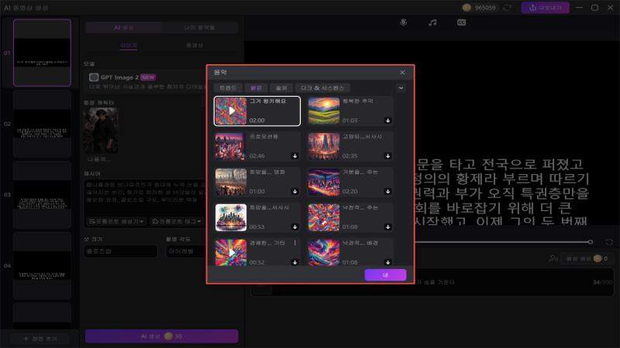620x348 pixels.
Task: Download the 02:20 track
Action: [388, 191]
